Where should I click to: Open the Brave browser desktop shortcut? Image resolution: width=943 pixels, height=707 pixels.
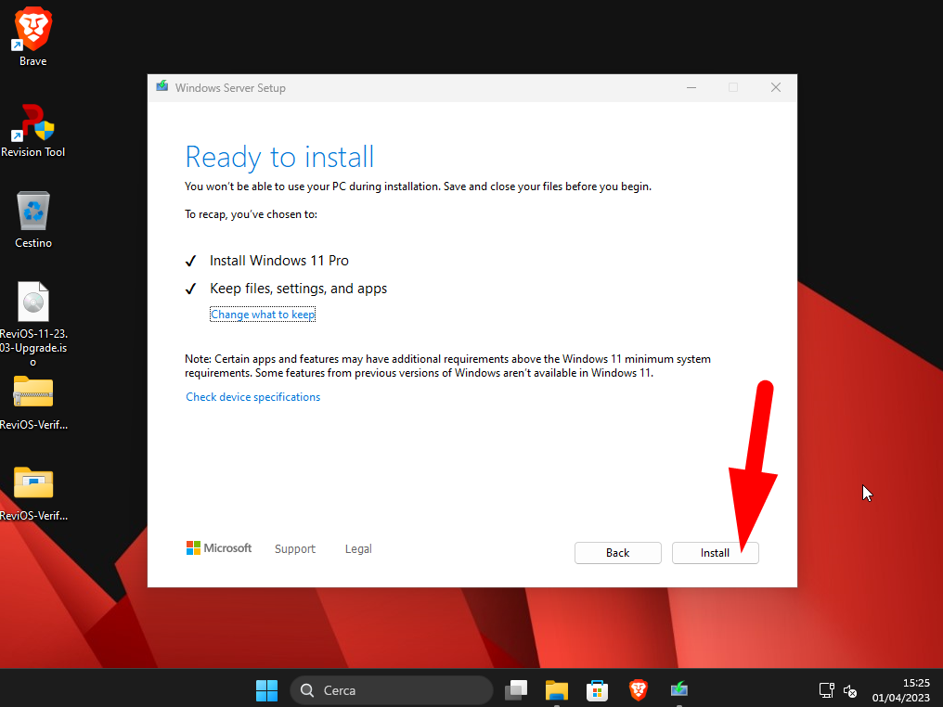pyautogui.click(x=33, y=37)
